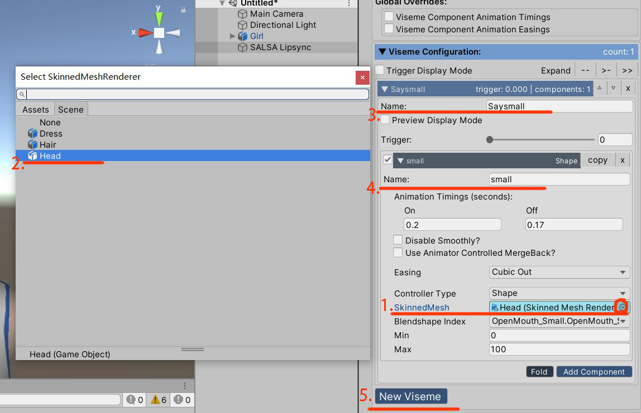Move the Saysmall viseme up with the up triangle
This screenshot has width=641, height=413.
pyautogui.click(x=599, y=88)
